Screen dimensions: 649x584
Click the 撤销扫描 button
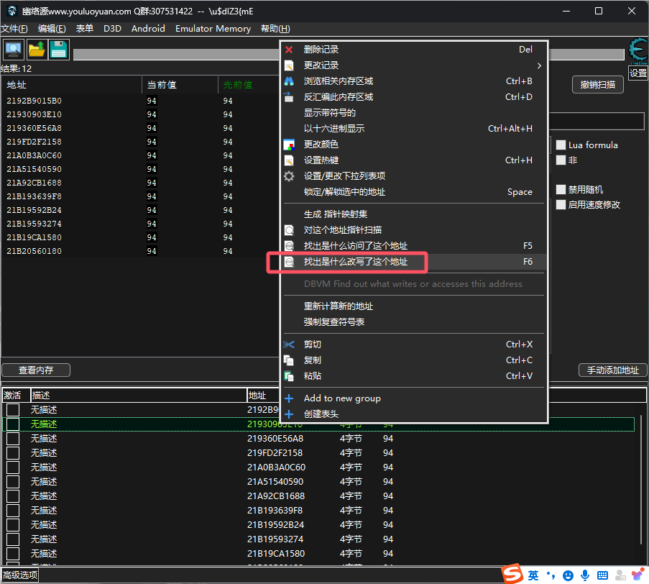point(597,85)
